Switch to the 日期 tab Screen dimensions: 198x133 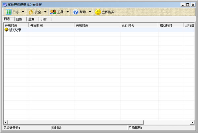pyautogui.click(x=20, y=19)
